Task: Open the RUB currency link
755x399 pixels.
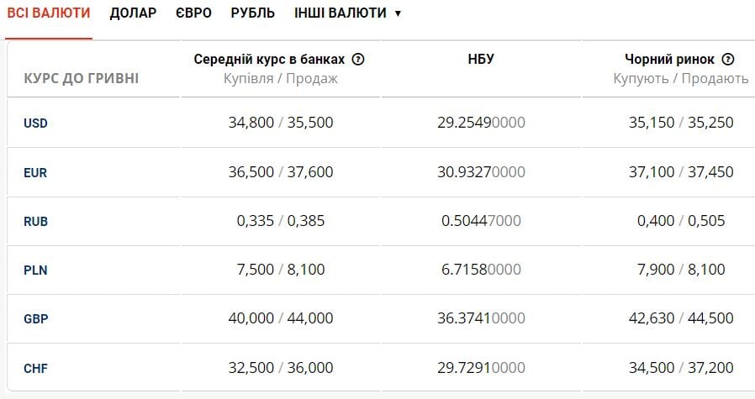Action: coord(36,222)
